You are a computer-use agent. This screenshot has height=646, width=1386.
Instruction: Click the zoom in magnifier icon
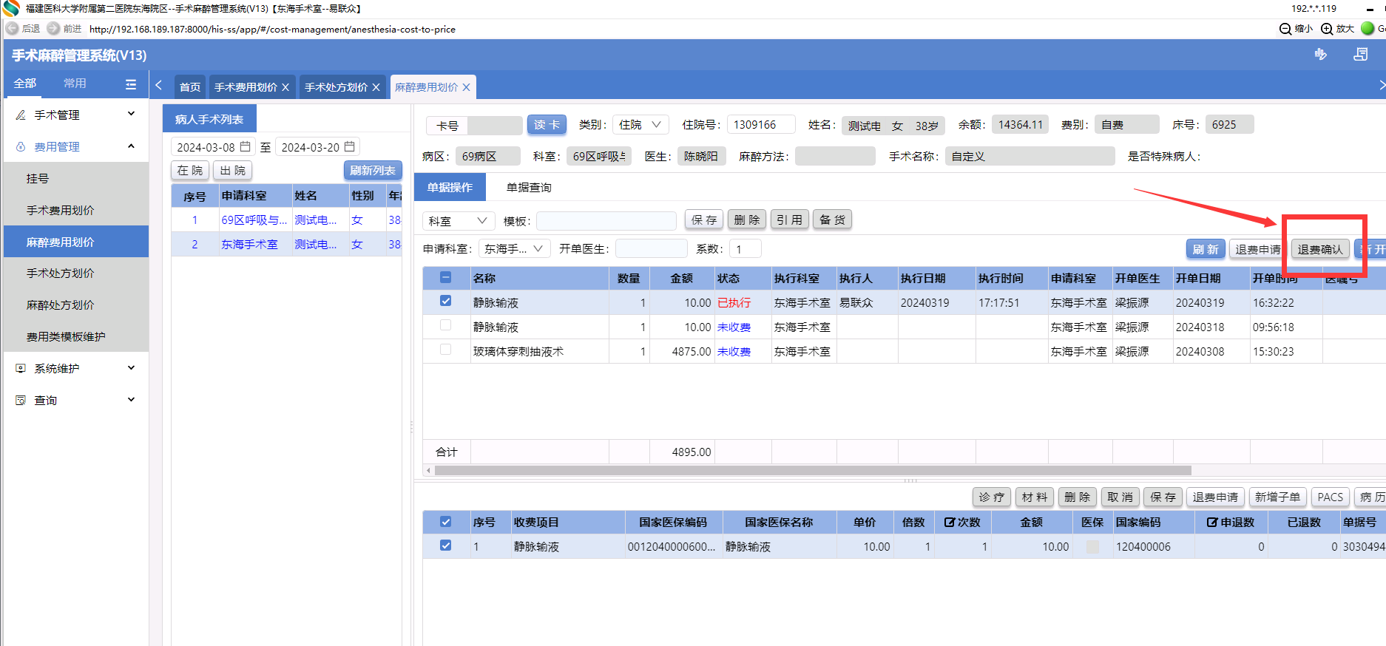click(x=1327, y=28)
